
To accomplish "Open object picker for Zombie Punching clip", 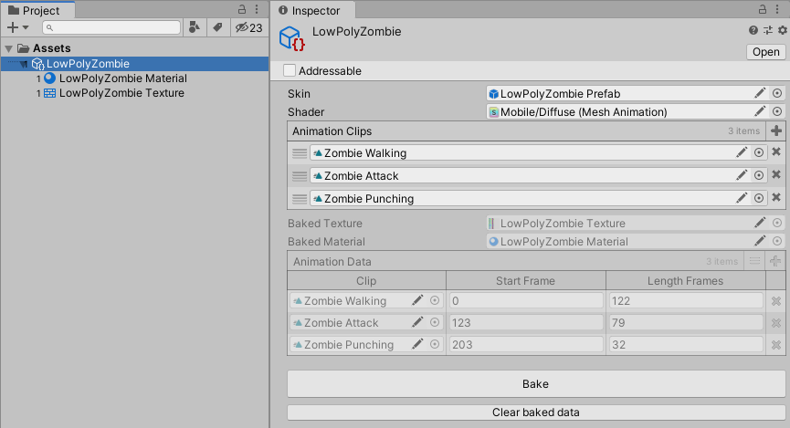I will click(x=759, y=198).
